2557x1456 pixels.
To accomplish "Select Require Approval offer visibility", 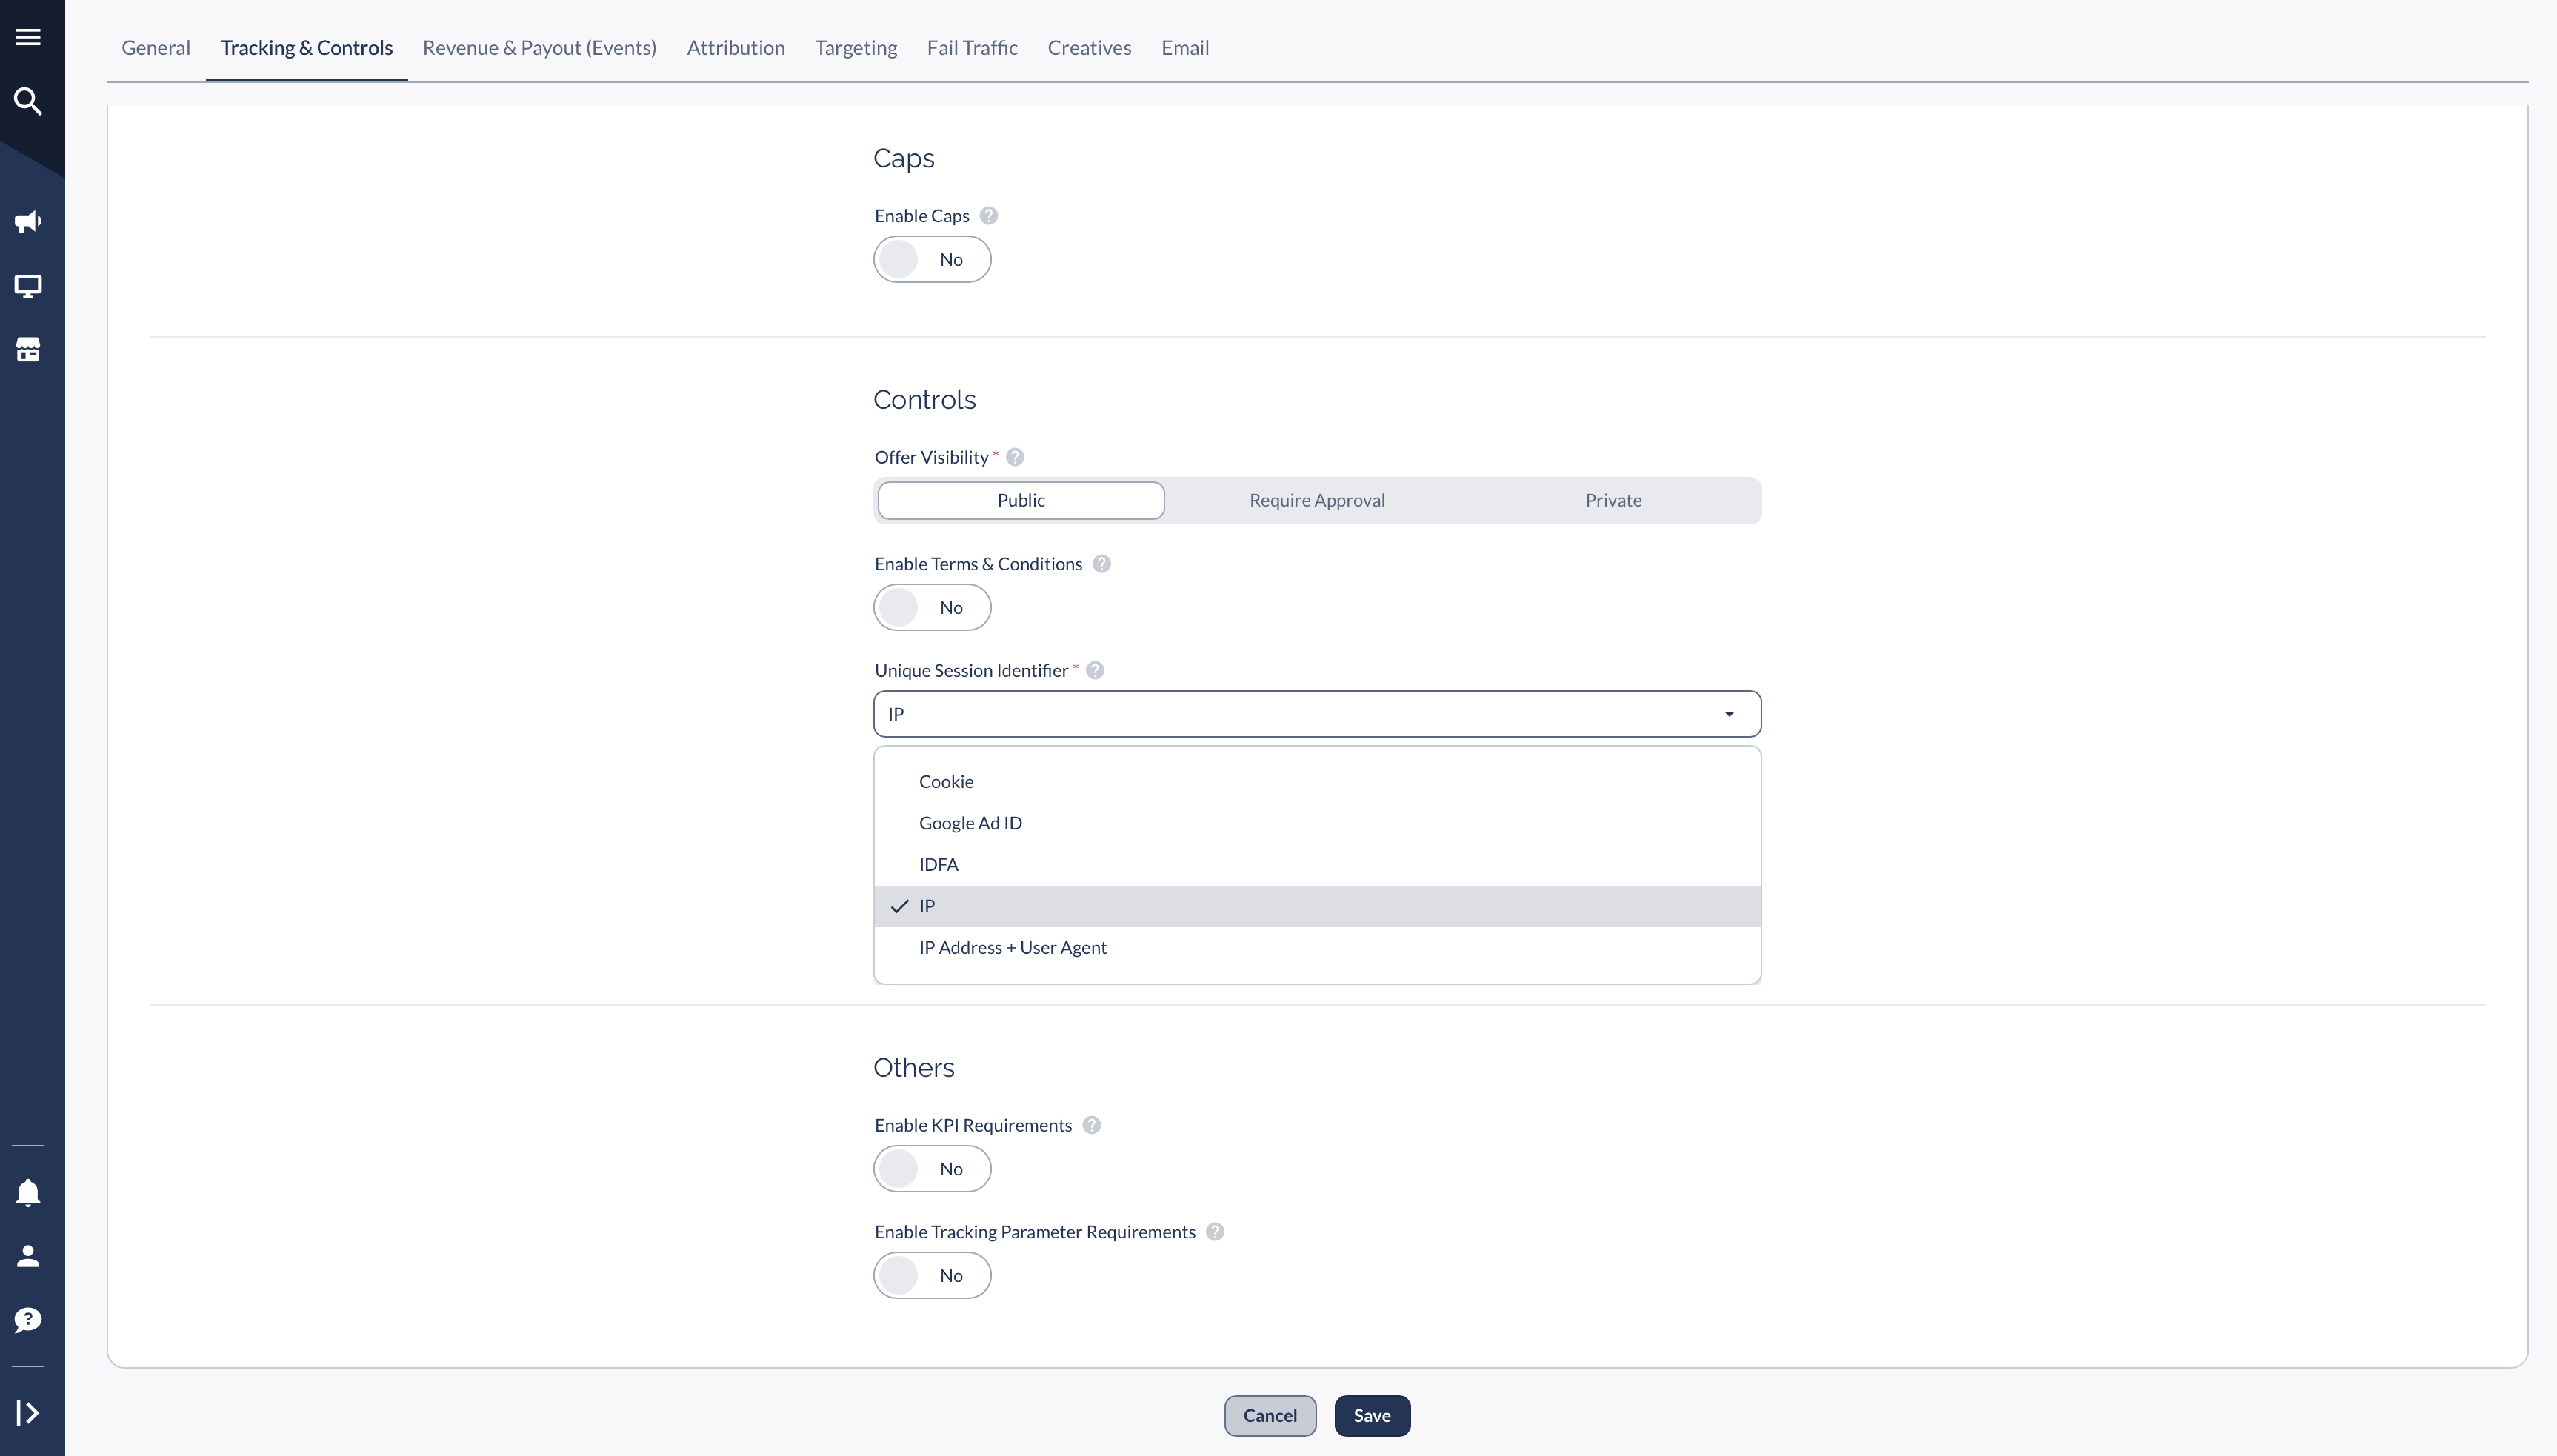I will point(1317,501).
